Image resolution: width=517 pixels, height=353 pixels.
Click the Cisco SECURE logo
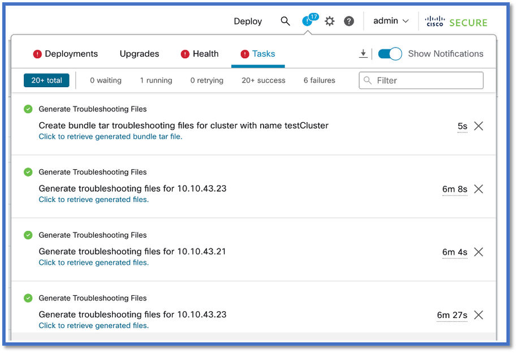point(456,21)
